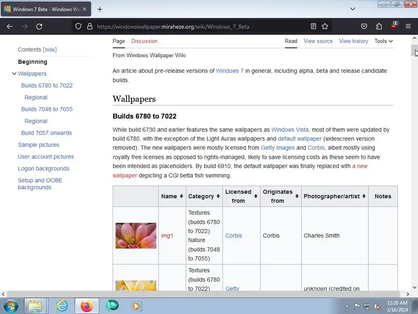Viewport: 418px width, 314px height.
Task: Sort table by Category column
Action: tap(204, 196)
